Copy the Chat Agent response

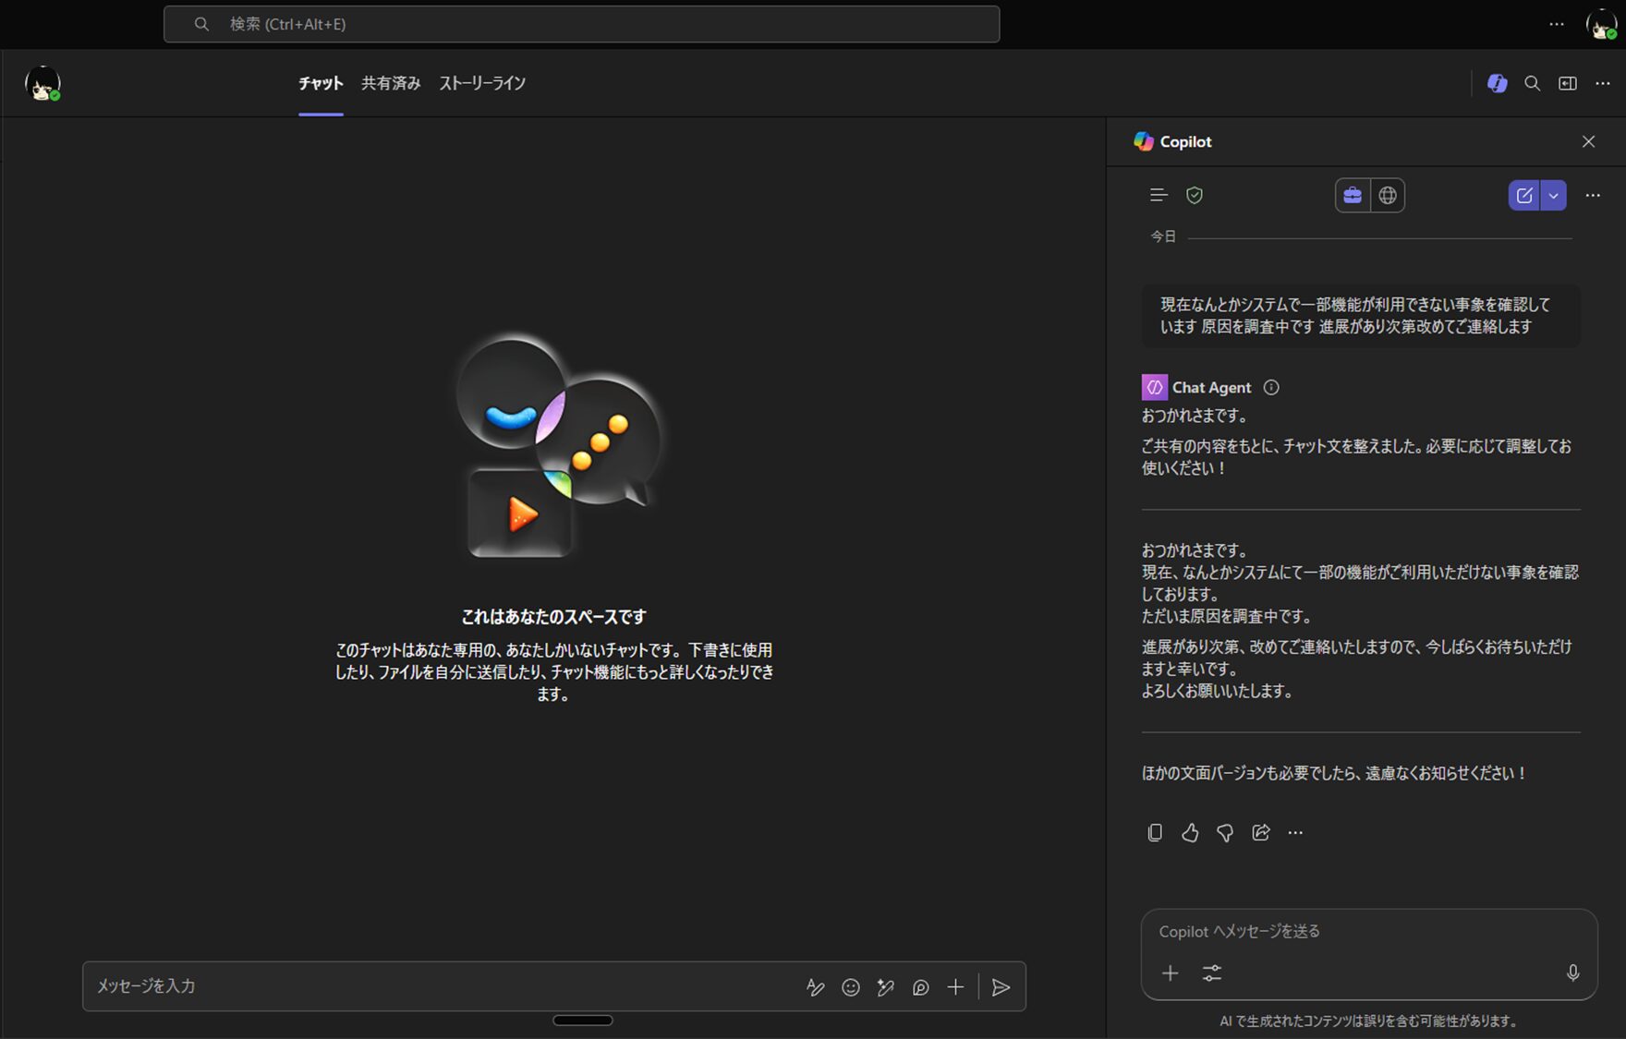click(1155, 833)
